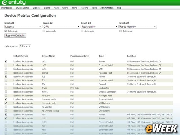Open the Explorer menu
The height and width of the screenshot is (135, 180).
pos(37,8)
